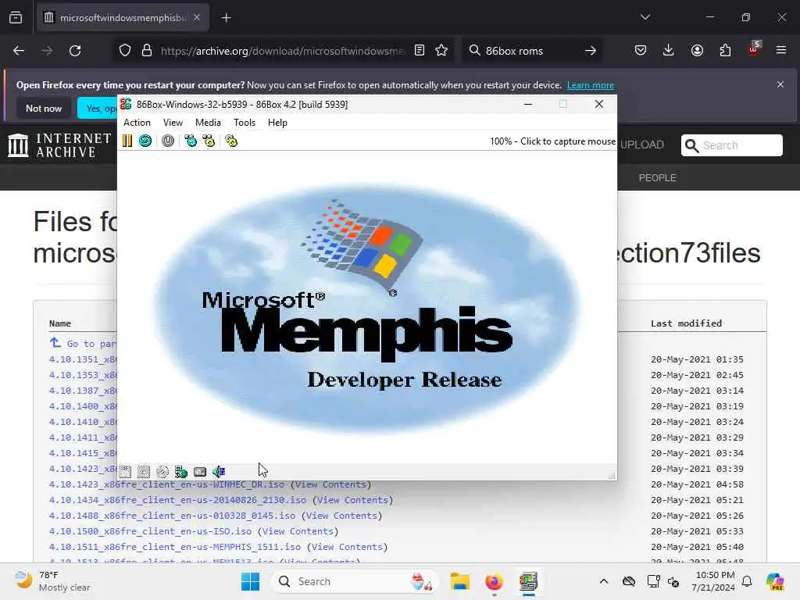Mute sound via the 86Box speaker icon
The width and height of the screenshot is (800, 600).
pyautogui.click(x=219, y=471)
